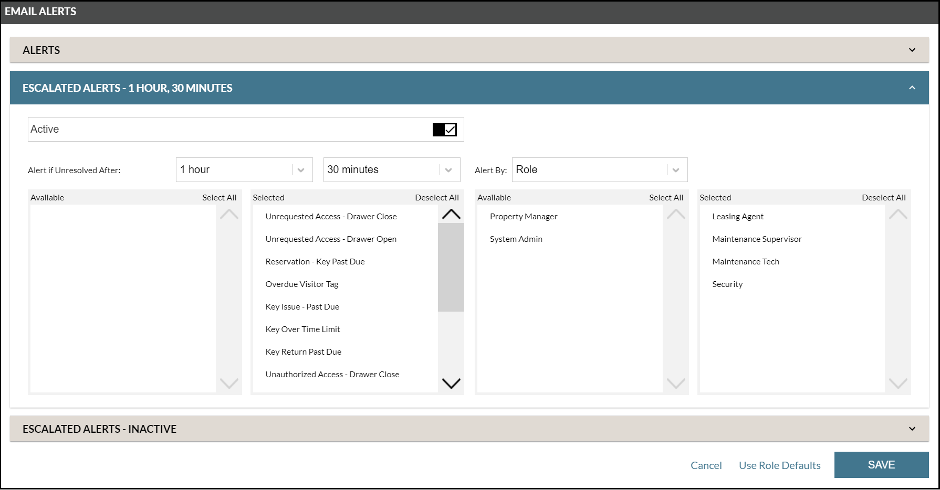Select System Admin role
This screenshot has width=940, height=490.
[x=516, y=239]
